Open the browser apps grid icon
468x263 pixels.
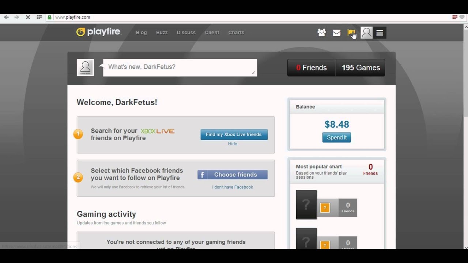pyautogui.click(x=39, y=17)
